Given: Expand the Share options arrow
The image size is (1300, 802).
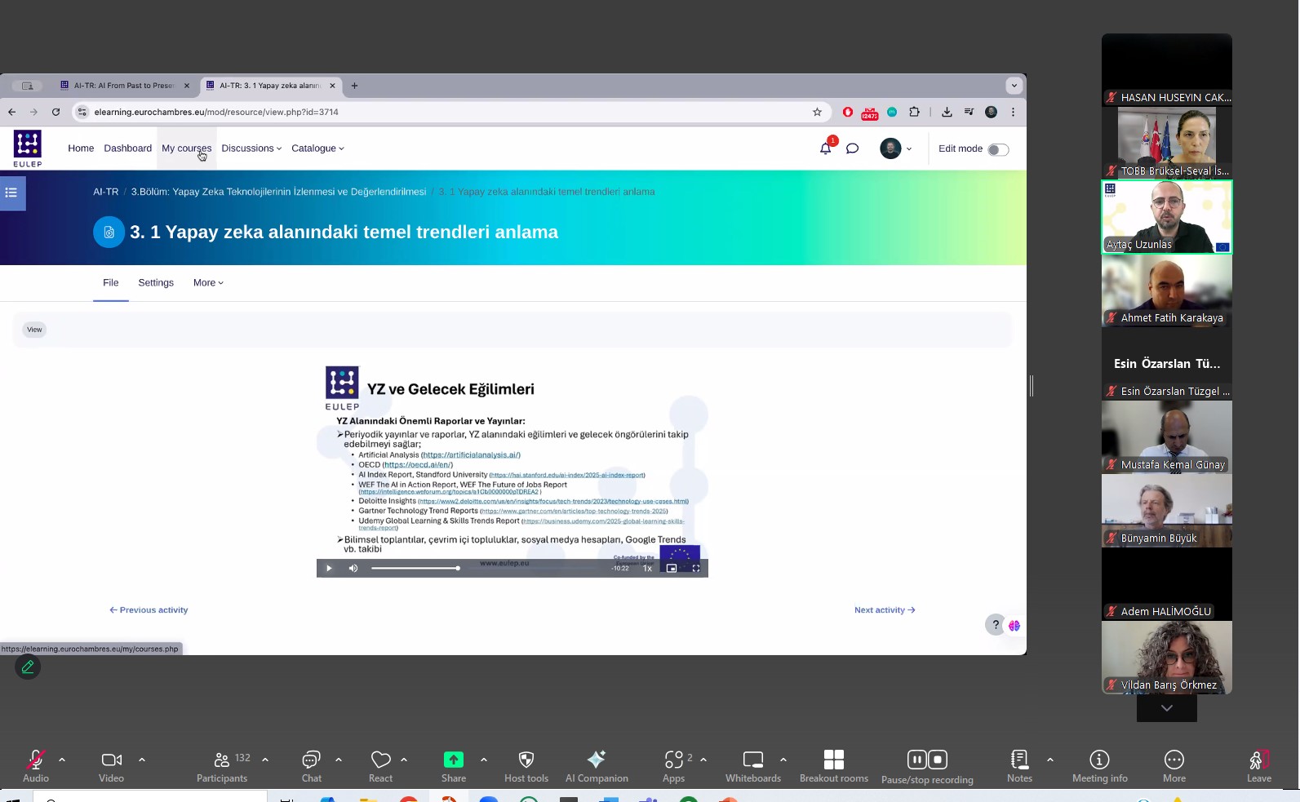Looking at the screenshot, I should point(484,760).
